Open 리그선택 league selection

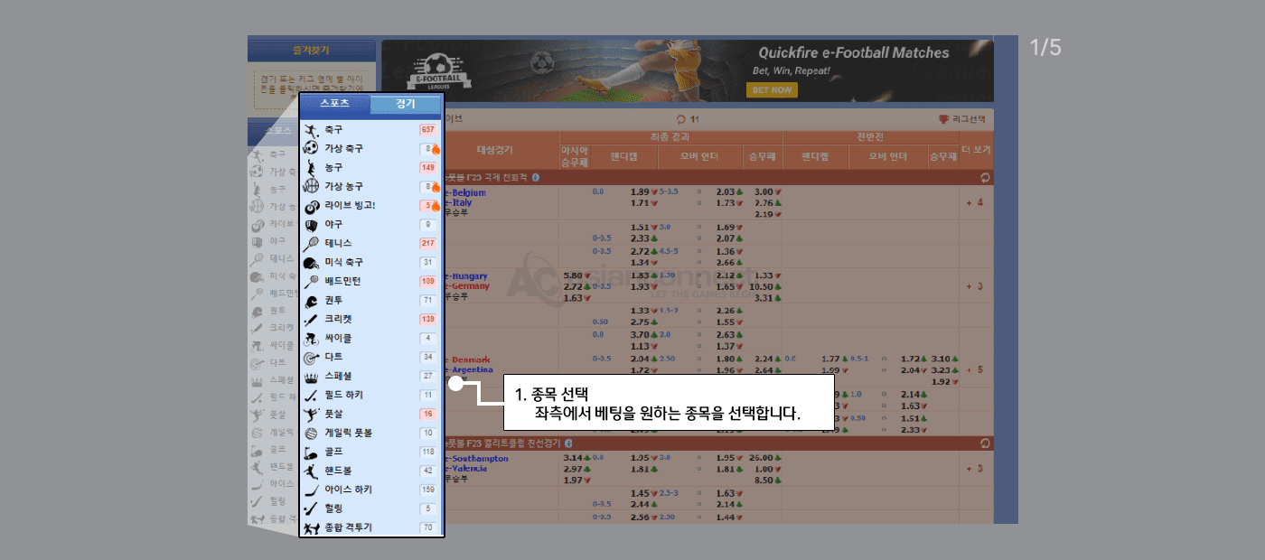963,118
